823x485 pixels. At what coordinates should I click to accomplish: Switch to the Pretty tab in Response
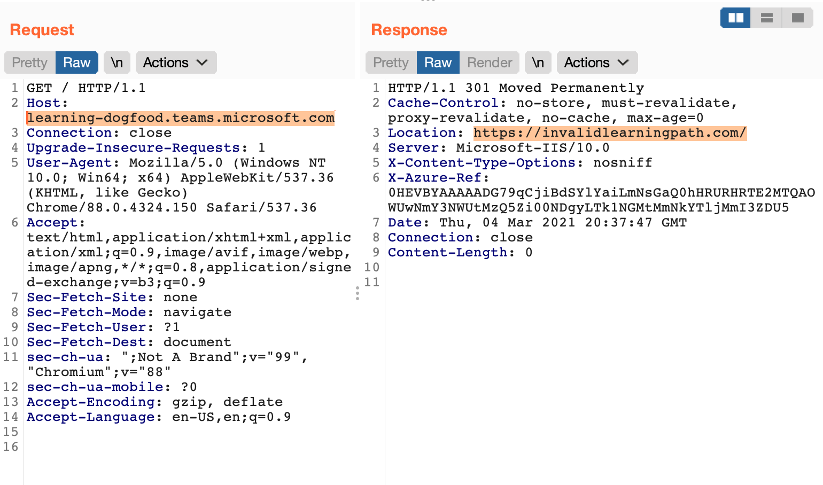pyautogui.click(x=391, y=62)
